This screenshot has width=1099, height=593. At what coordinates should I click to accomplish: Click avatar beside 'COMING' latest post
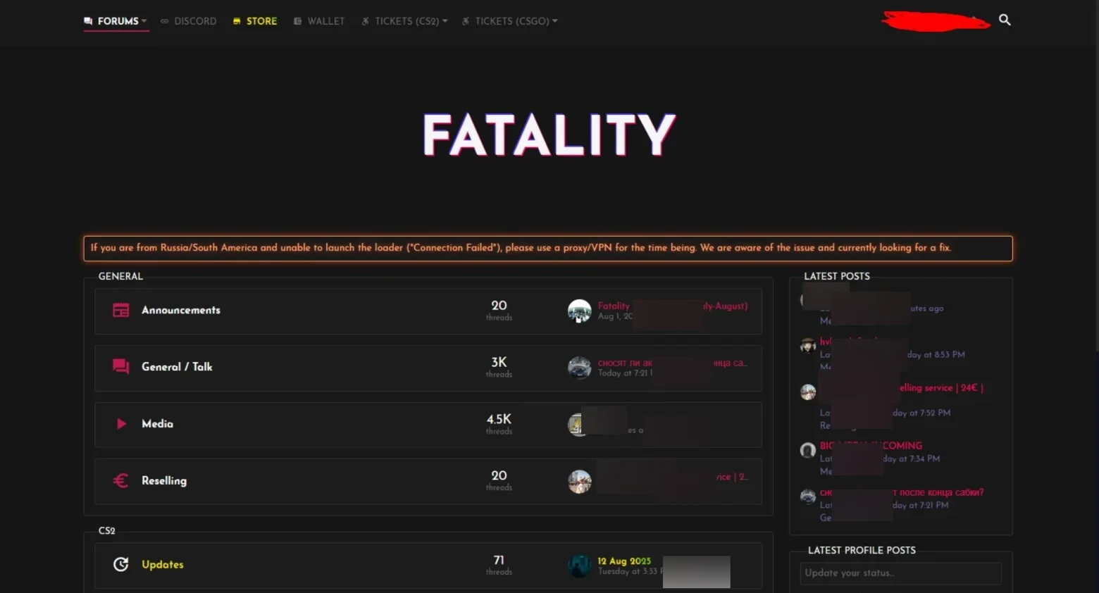pyautogui.click(x=808, y=450)
